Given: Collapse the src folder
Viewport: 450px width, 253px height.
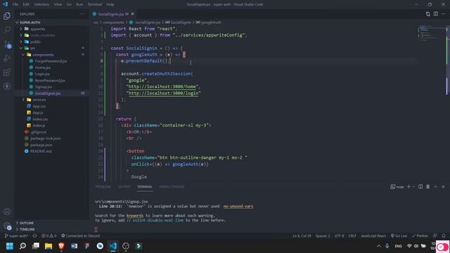Looking at the screenshot, I should pyautogui.click(x=51, y=48).
